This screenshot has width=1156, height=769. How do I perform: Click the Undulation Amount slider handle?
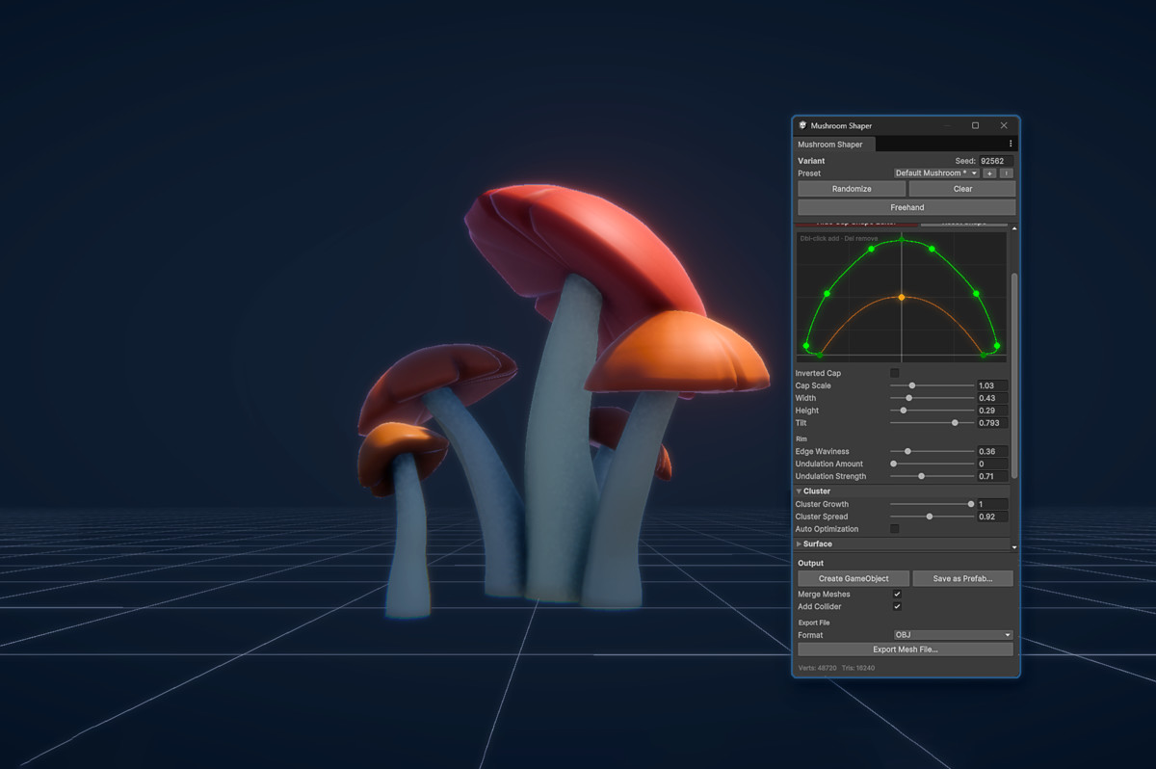894,464
